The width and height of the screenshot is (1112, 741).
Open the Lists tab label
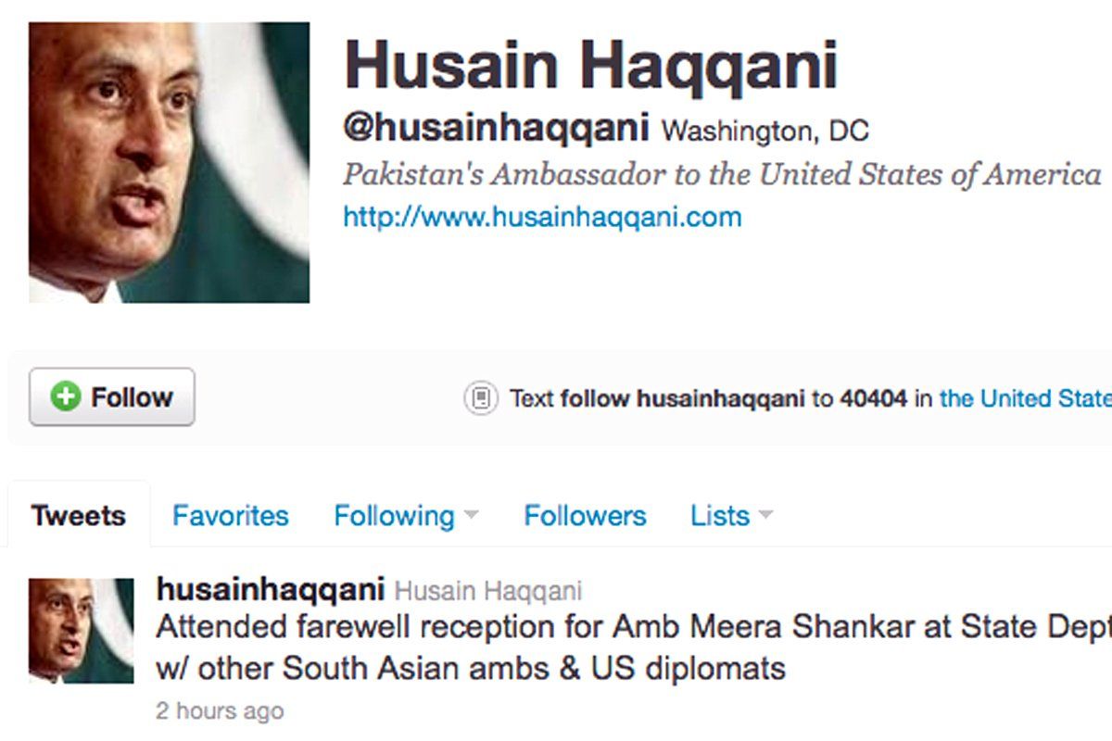pyautogui.click(x=720, y=516)
